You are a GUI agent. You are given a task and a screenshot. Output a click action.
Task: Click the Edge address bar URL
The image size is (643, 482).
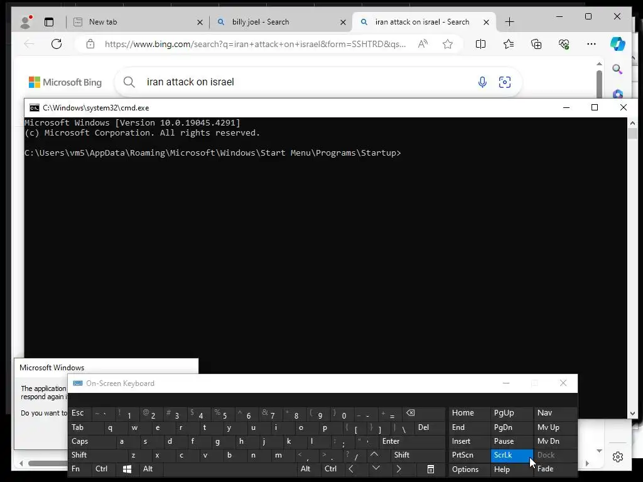(255, 44)
